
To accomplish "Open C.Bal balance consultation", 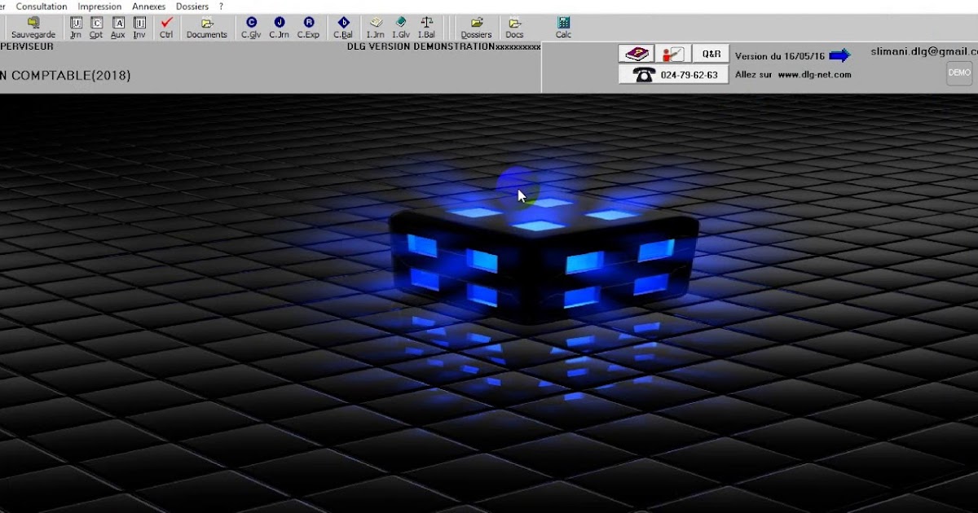I will click(x=343, y=28).
